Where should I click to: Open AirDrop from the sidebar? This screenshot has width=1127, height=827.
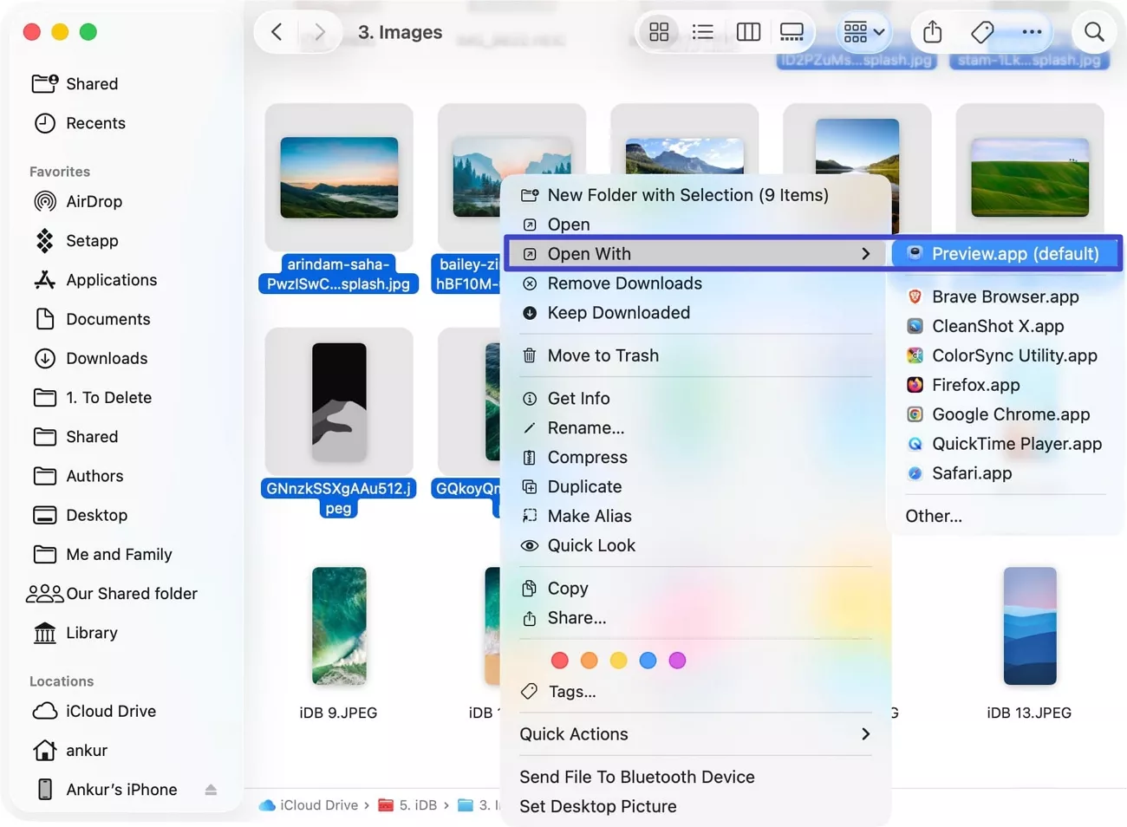pos(94,201)
